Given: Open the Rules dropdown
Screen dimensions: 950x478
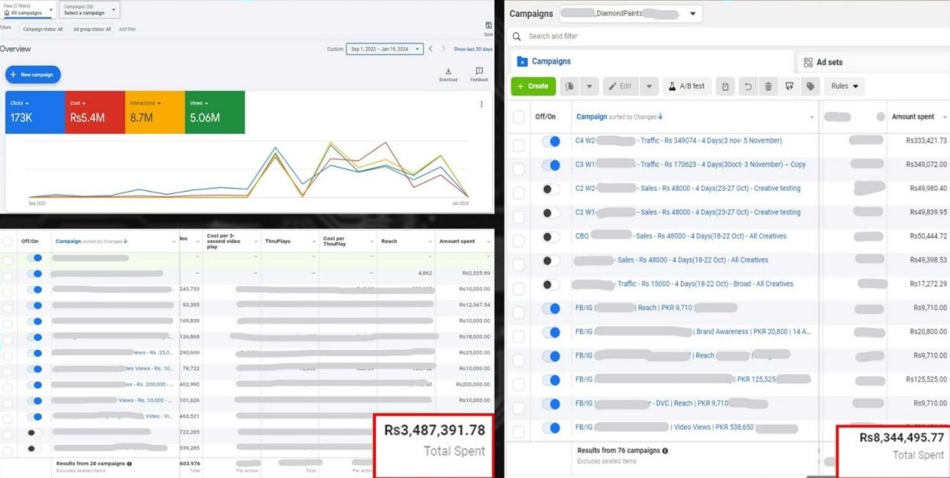Looking at the screenshot, I should click(x=845, y=86).
